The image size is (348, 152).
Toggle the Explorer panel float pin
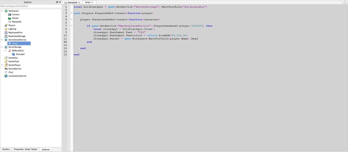(57, 2)
